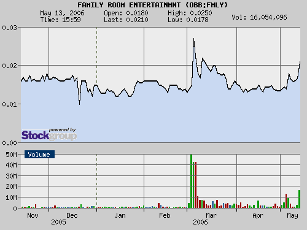This screenshot has height=230, width=307.
Task: Click the blue 'Volume' label box
Action: pyautogui.click(x=39, y=155)
